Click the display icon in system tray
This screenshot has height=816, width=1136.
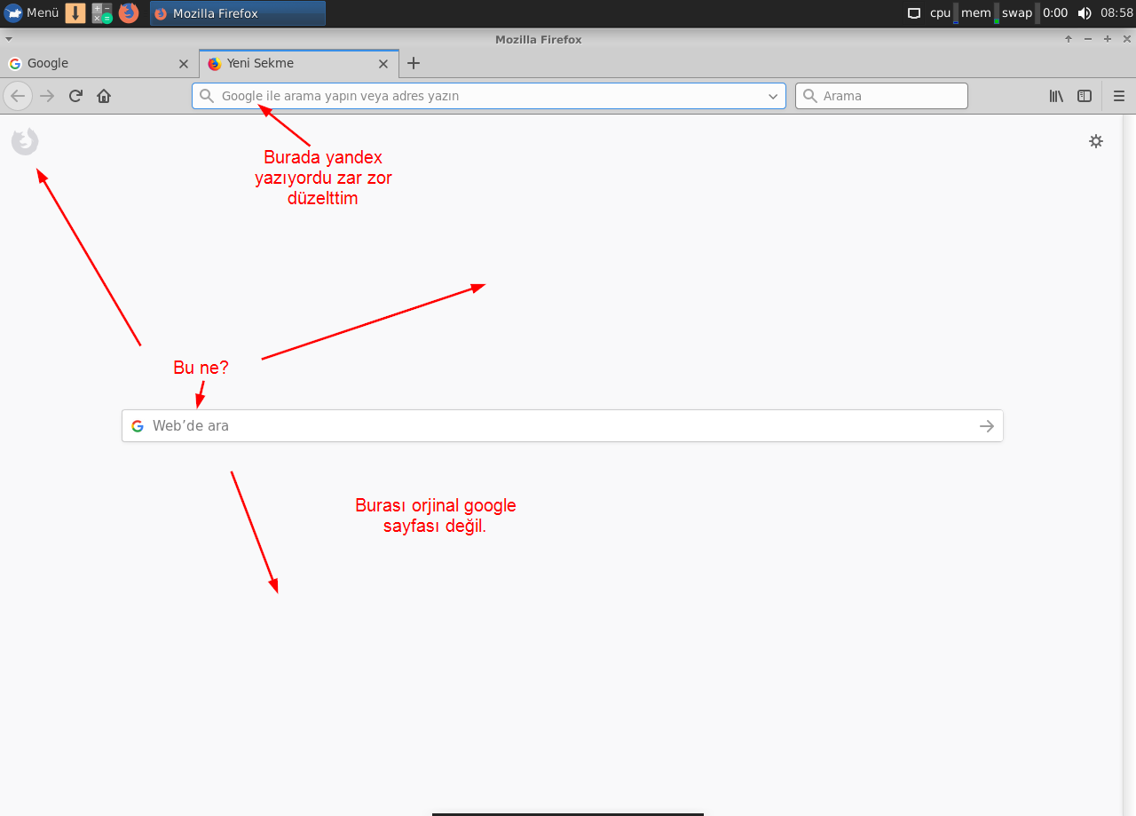tap(914, 13)
